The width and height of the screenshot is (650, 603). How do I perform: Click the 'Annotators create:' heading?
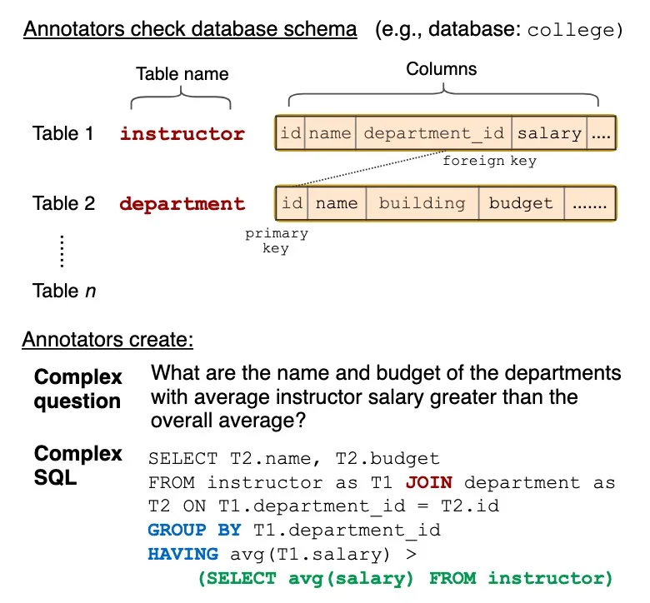tap(107, 340)
